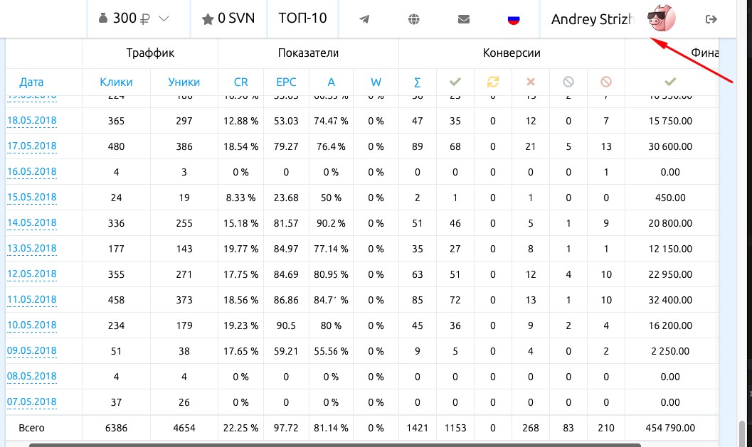Open the ТОП-10 menu item
The height and width of the screenshot is (447, 752).
click(x=302, y=18)
